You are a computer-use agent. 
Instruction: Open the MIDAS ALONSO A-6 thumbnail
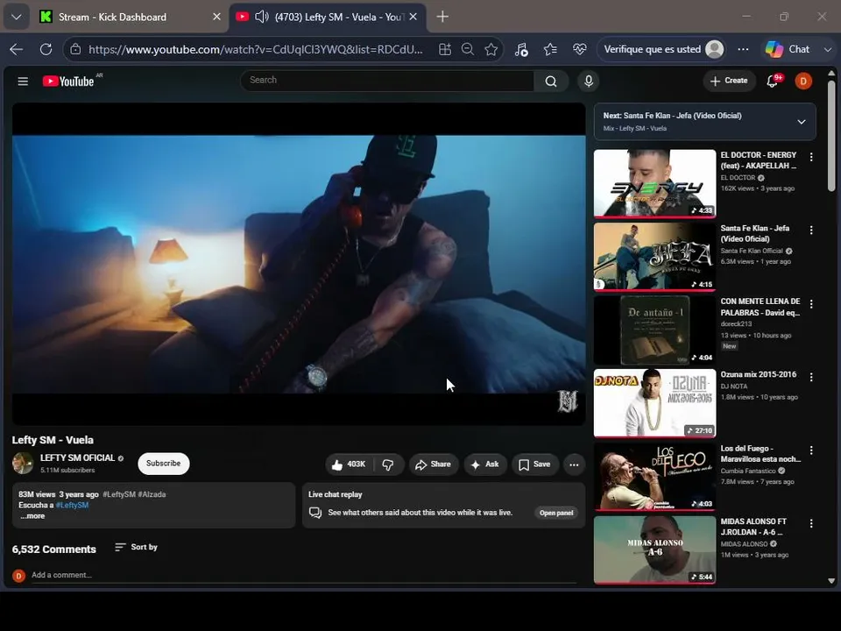pos(654,549)
